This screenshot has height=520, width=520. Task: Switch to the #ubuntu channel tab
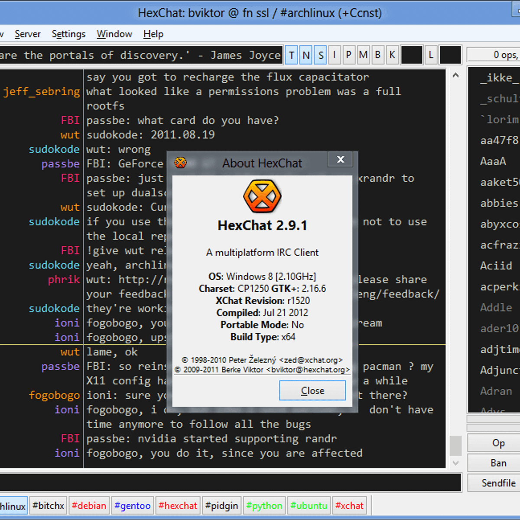[x=309, y=506]
